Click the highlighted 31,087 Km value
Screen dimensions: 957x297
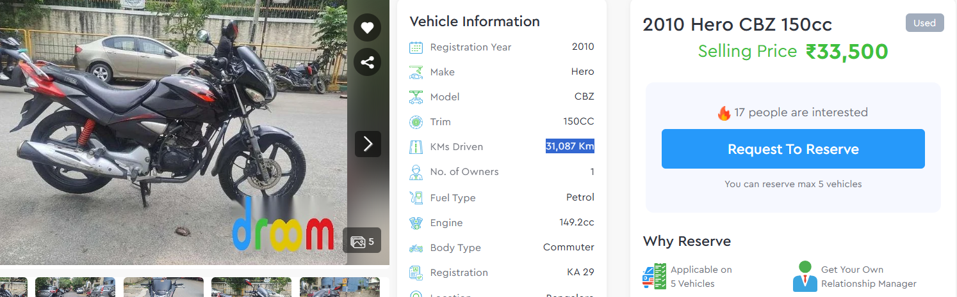[570, 146]
